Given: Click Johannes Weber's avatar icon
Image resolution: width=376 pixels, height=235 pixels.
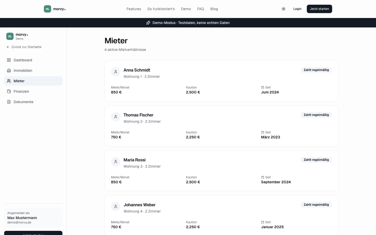Looking at the screenshot, I should point(116,207).
